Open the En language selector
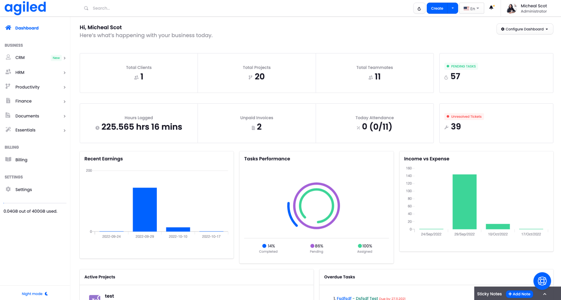Viewport: 561px width, 300px height. click(471, 8)
